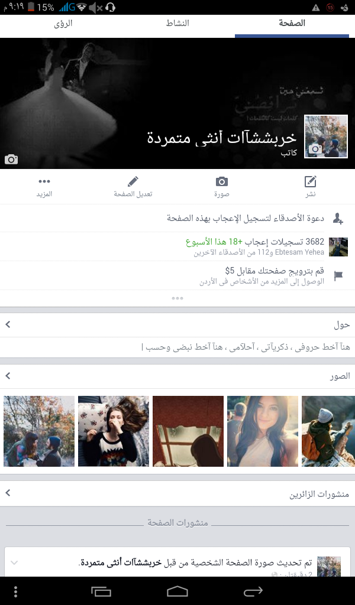The width and height of the screenshot is (355, 605).
Task: Tap the promote page flag icon
Action: 338,275
